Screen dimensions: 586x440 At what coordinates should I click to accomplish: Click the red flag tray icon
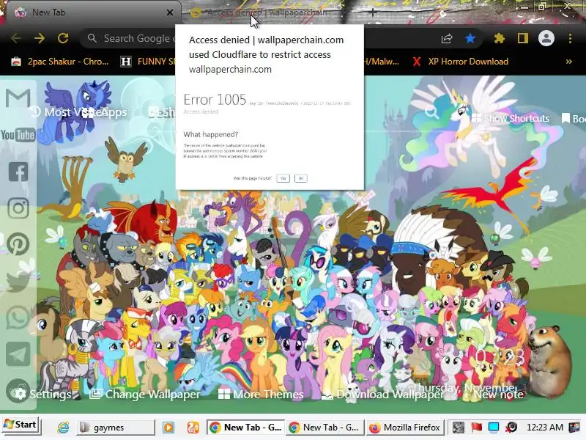pyautogui.click(x=476, y=427)
